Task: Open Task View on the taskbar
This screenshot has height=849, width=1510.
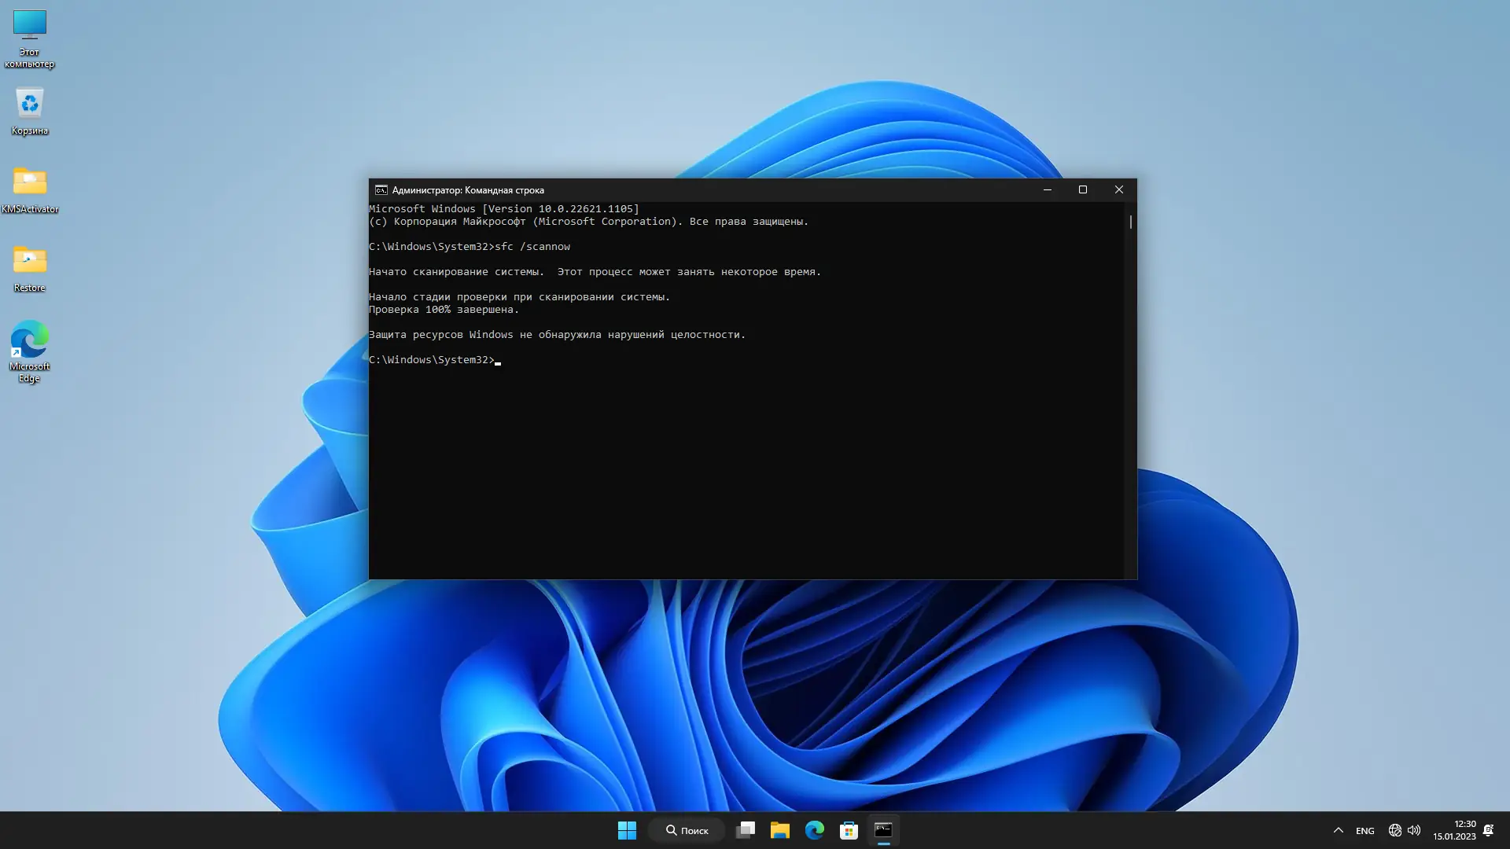Action: point(745,830)
